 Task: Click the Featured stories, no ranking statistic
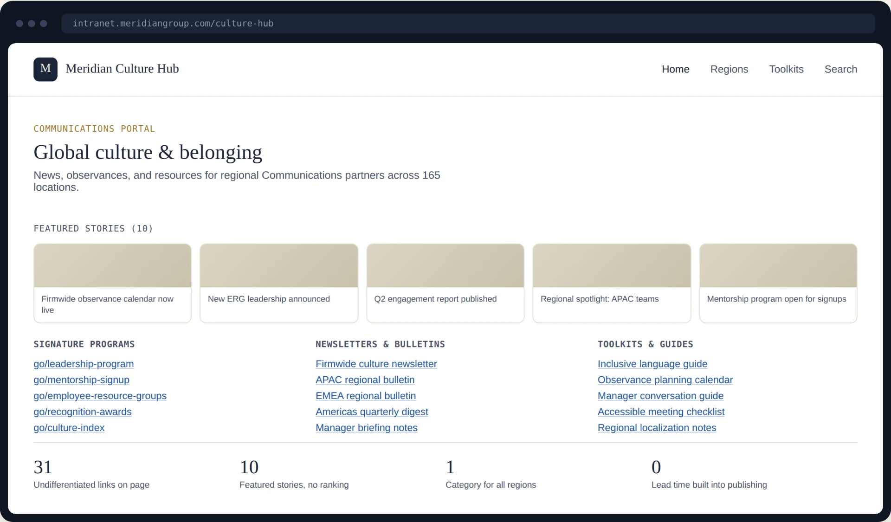point(294,474)
